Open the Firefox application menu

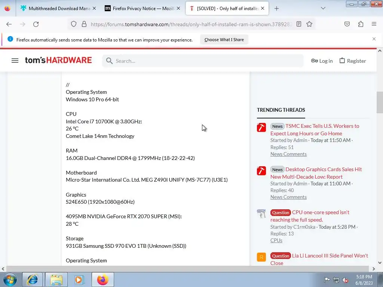pos(374,24)
